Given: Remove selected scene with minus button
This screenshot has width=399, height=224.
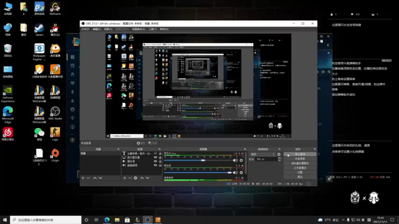Looking at the screenshot, I should click(88, 178).
